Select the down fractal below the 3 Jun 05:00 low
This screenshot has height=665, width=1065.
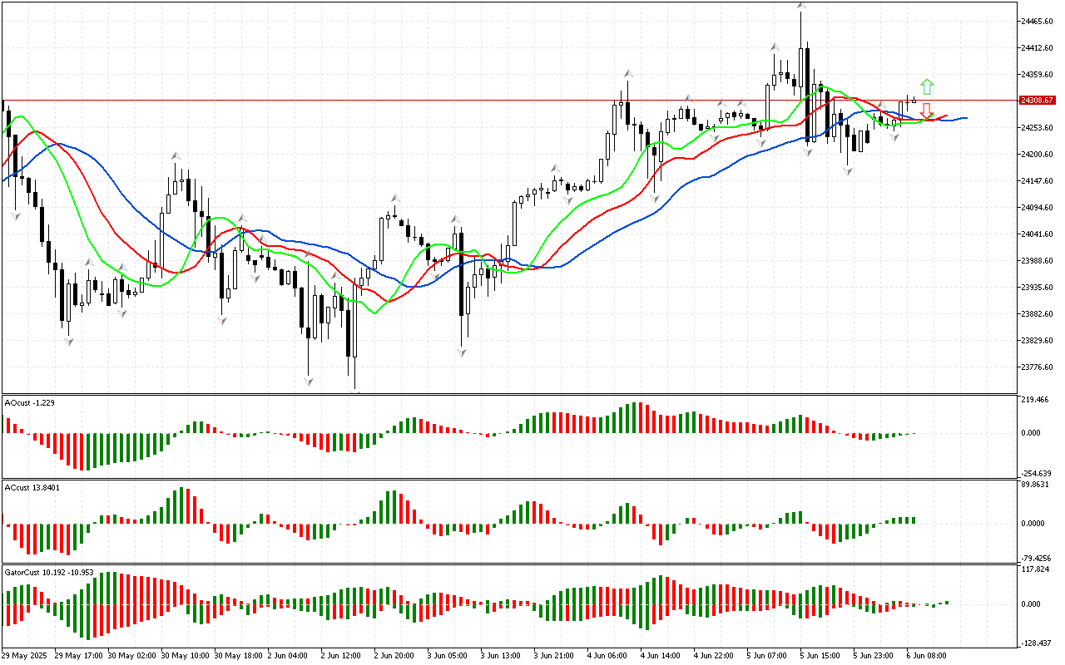pyautogui.click(x=461, y=352)
